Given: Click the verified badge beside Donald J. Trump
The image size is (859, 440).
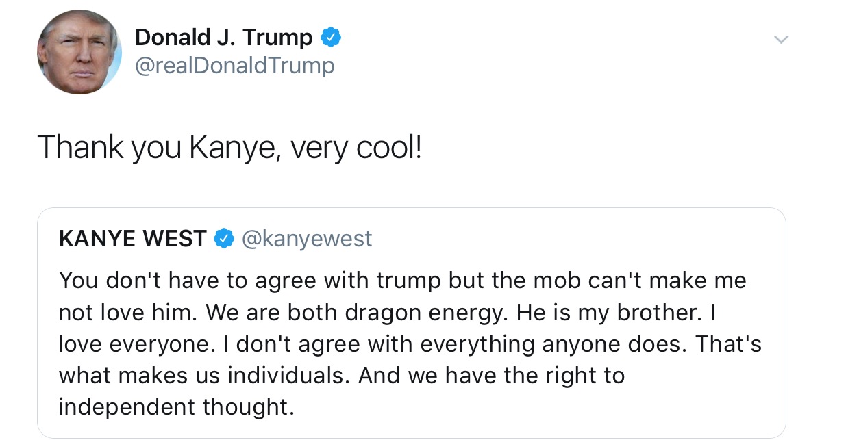Looking at the screenshot, I should point(332,38).
